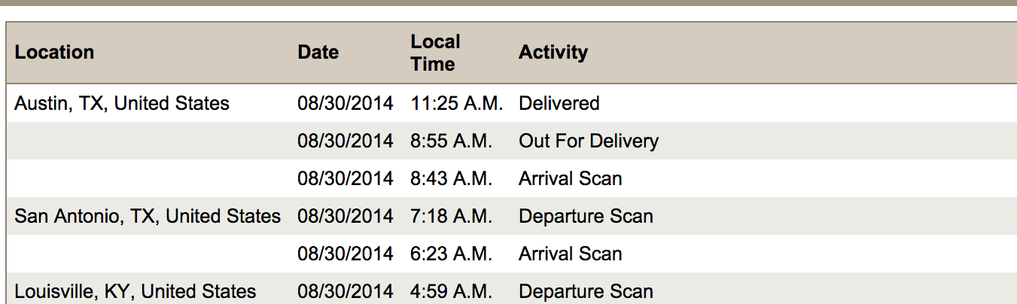Click the 7:18 A.M. Departure Scan activity
Screen dimensions: 1017x304
pos(586,217)
